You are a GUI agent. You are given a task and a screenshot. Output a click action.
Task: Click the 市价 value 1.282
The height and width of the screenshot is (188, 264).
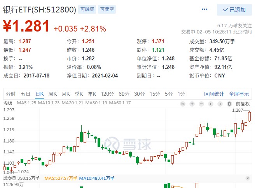coord(88,58)
